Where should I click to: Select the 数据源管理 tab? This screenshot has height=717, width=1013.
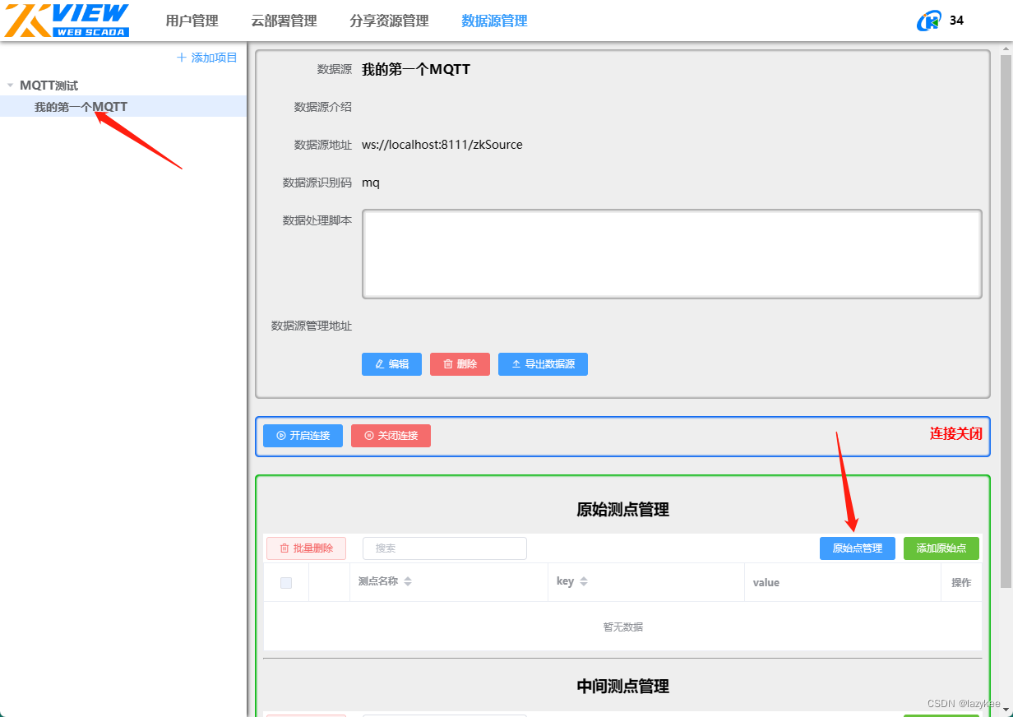[x=494, y=21]
